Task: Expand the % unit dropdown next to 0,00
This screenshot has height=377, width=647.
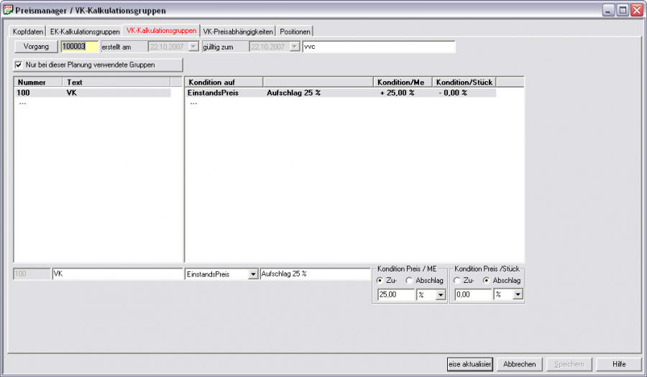Action: coord(518,294)
